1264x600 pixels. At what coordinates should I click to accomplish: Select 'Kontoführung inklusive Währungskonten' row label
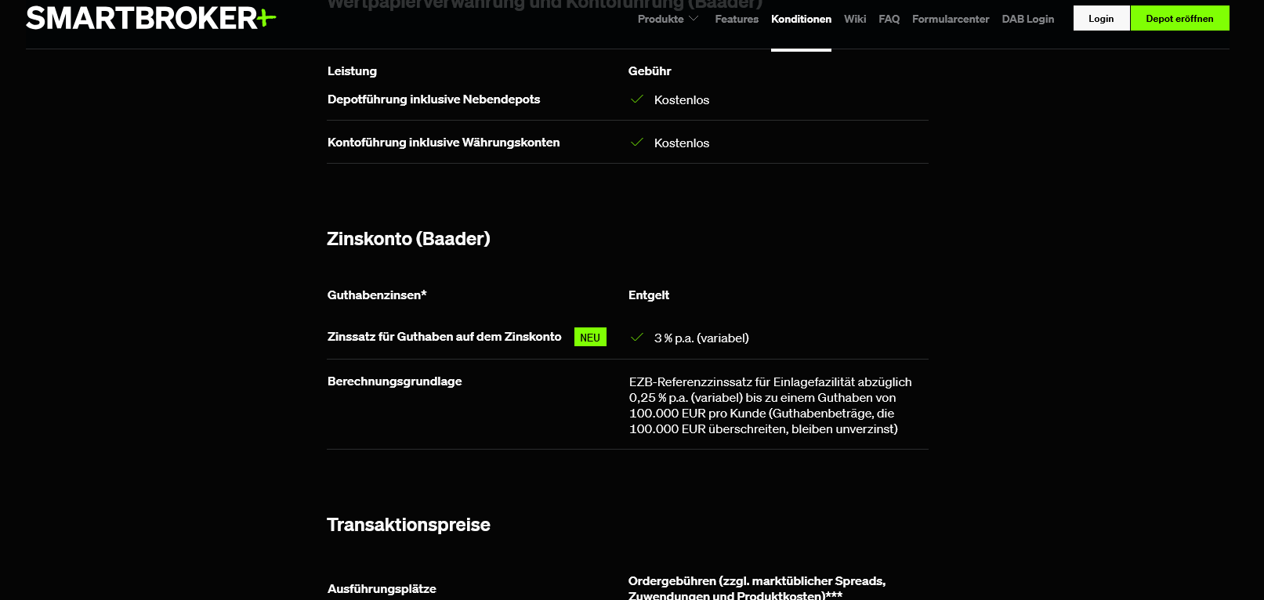(444, 143)
